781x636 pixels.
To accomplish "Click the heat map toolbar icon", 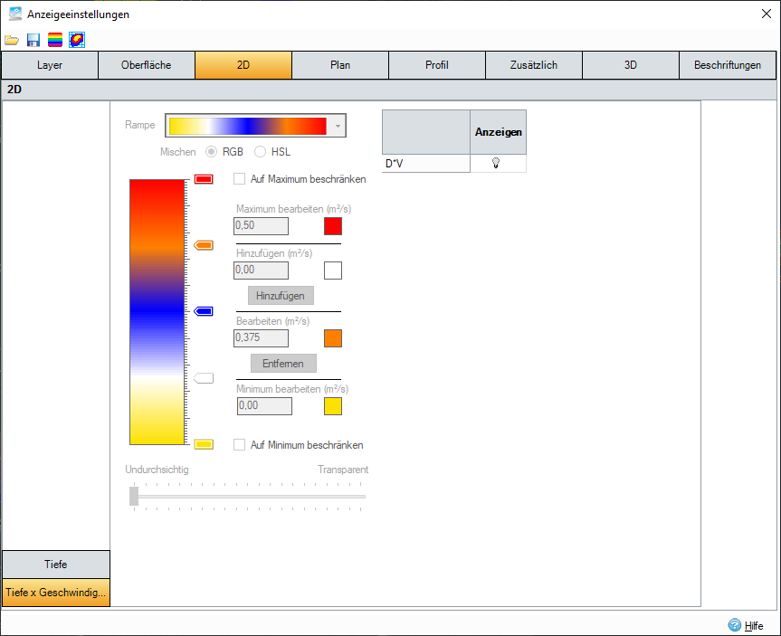I will (77, 40).
